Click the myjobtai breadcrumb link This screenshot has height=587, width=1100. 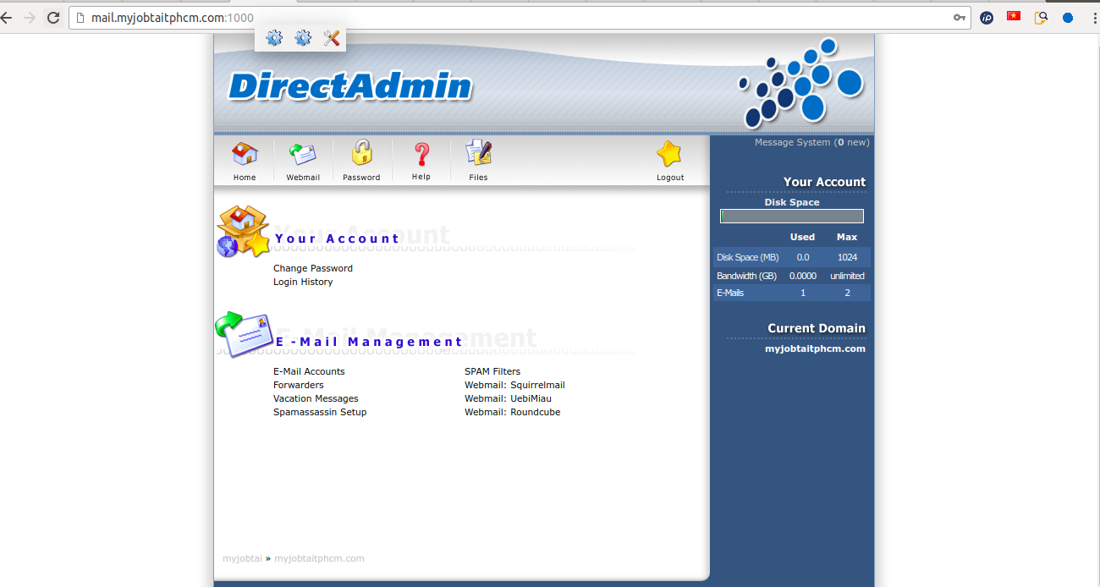pyautogui.click(x=242, y=558)
